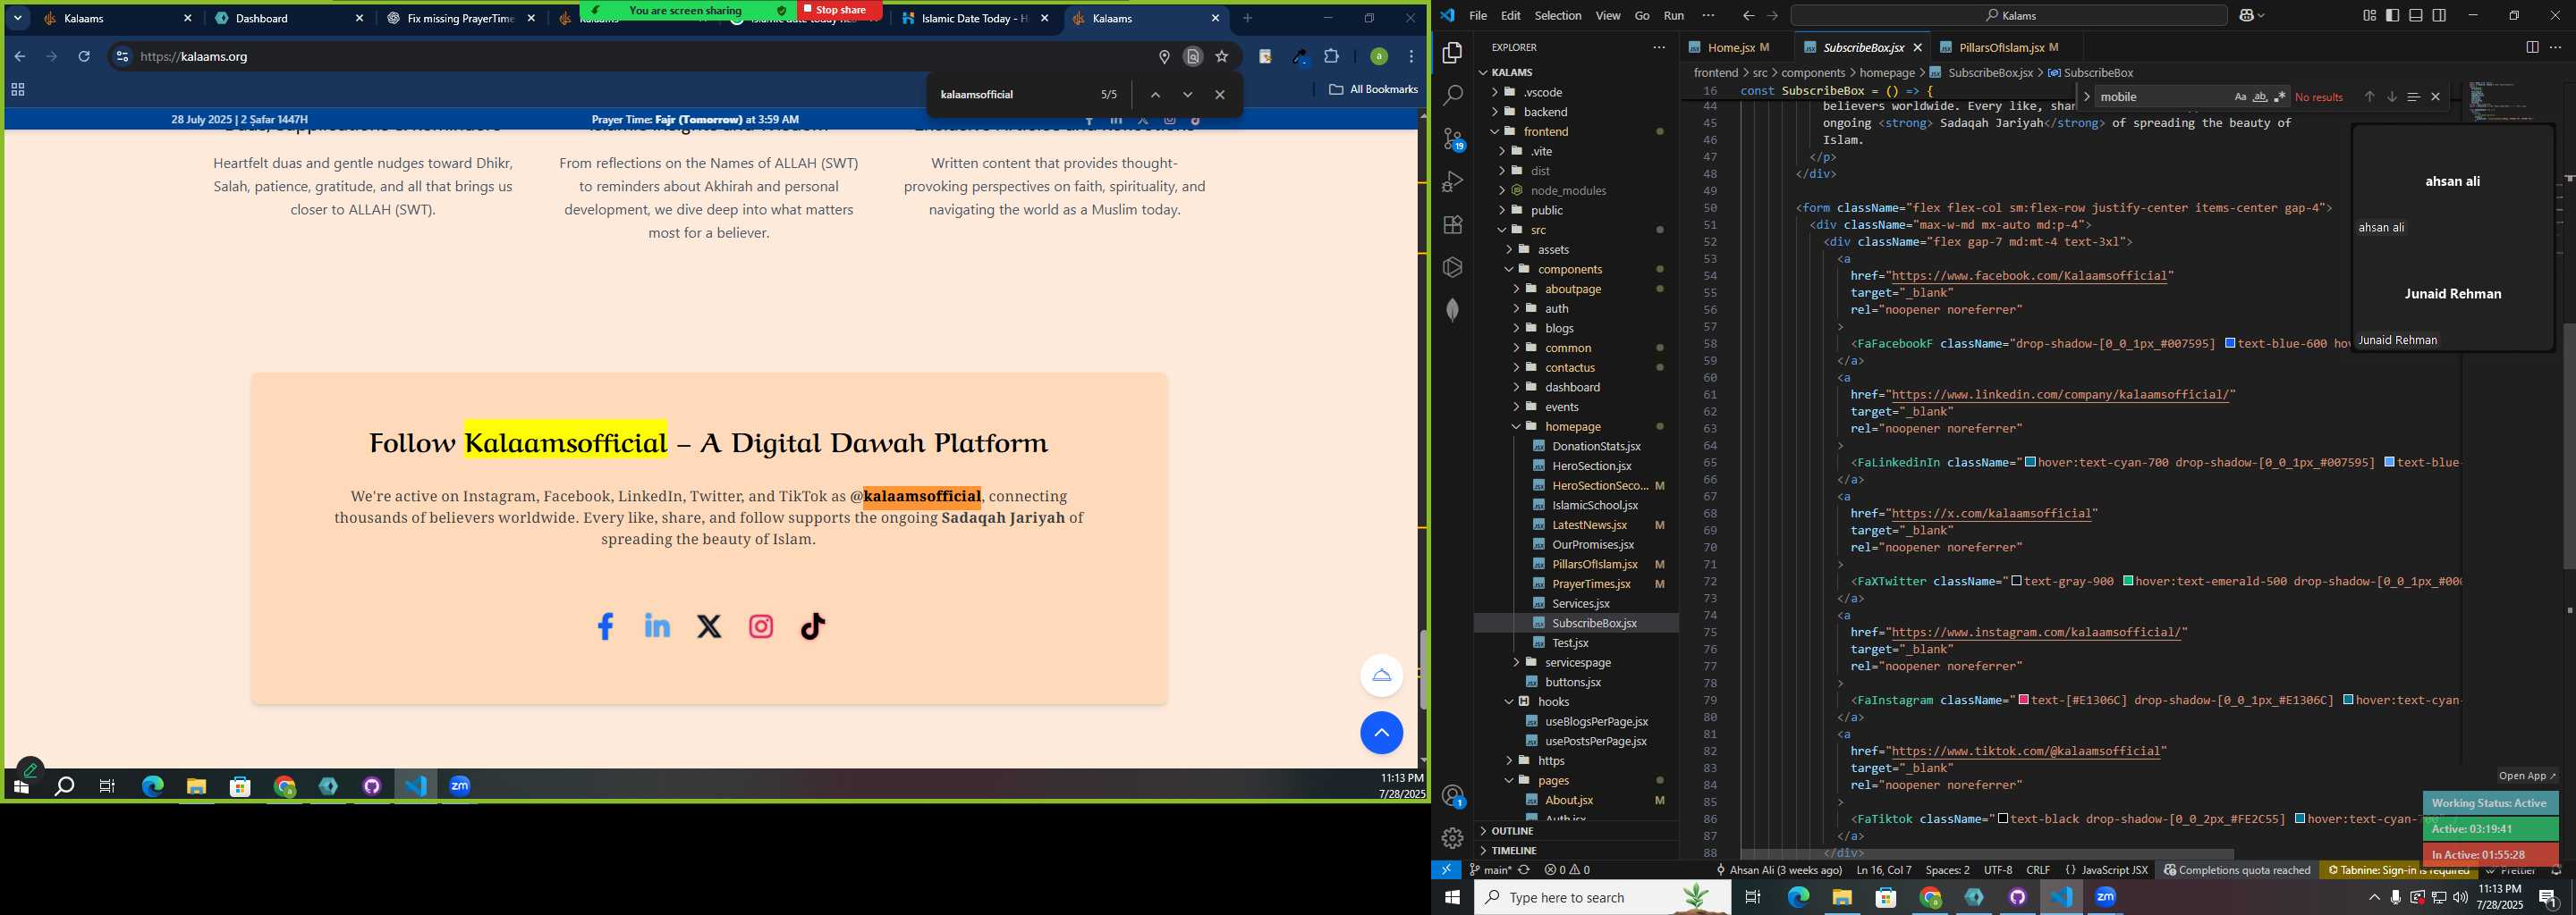Viewport: 2576px width, 915px height.
Task: Click hover:text-emerald-500 color swatch on line 72
Action: coord(2128,582)
